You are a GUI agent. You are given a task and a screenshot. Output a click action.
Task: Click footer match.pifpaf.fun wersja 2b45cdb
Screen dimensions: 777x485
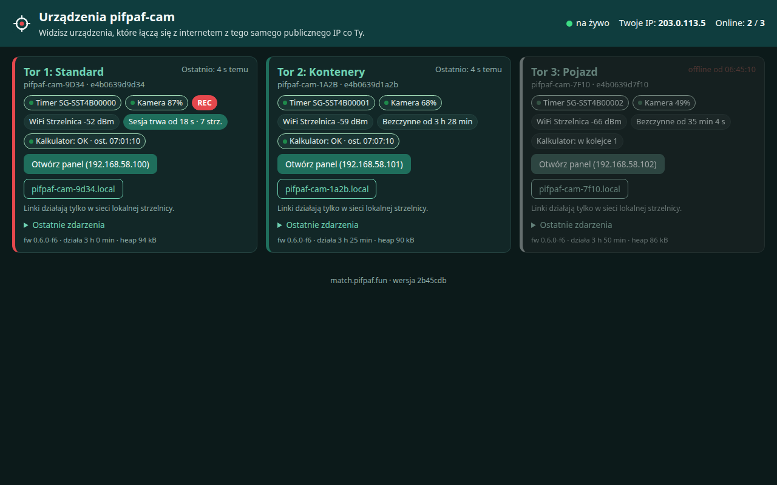(x=388, y=281)
